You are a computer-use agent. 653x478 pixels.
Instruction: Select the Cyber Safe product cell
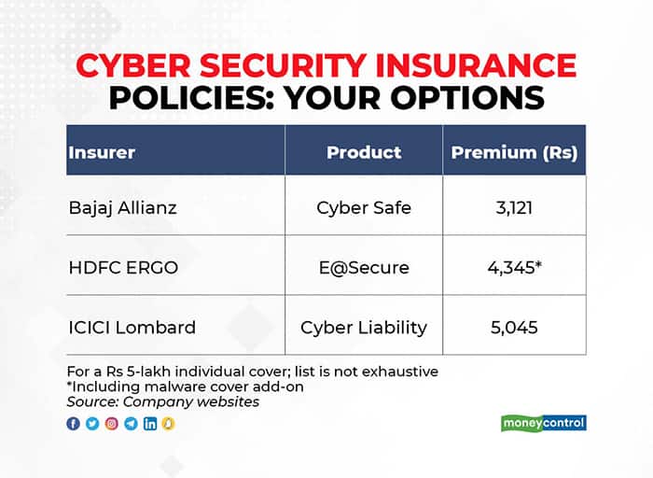(x=364, y=208)
